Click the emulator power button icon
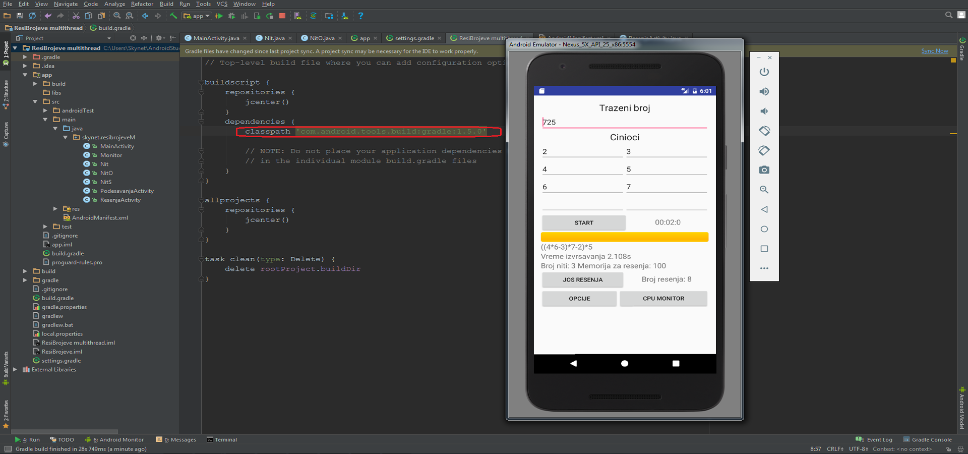This screenshot has width=968, height=454. [764, 72]
